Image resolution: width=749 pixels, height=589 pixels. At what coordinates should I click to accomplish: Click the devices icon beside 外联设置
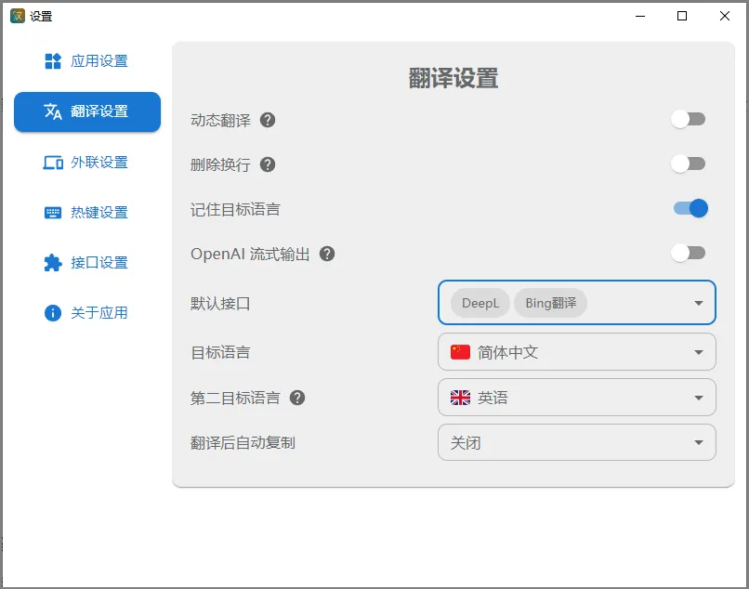[53, 163]
